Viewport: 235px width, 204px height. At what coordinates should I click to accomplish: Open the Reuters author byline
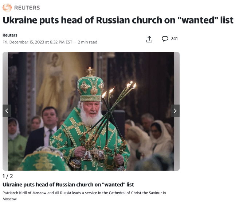tap(10, 35)
